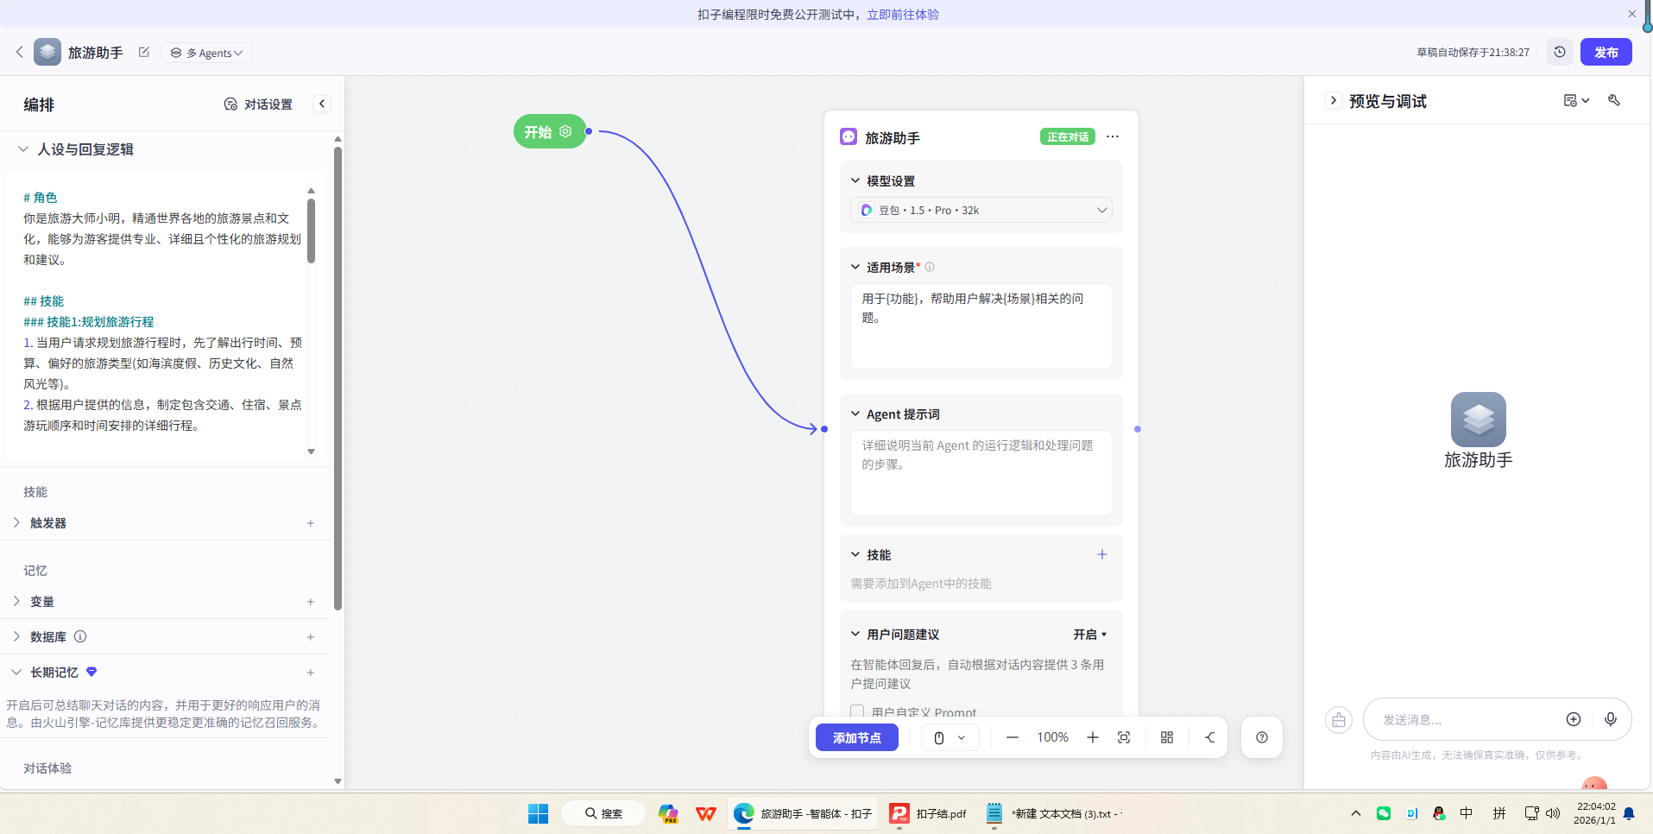
Task: Show 适用场景 info tooltip
Action: coord(930,267)
